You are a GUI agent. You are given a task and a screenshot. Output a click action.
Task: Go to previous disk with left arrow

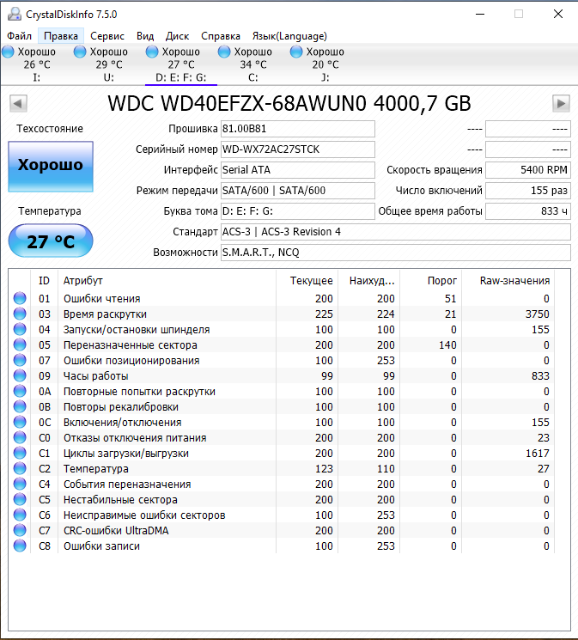pos(18,104)
